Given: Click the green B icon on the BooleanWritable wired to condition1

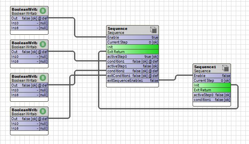Looking at the screenshot, I should pyautogui.click(x=43, y=44).
